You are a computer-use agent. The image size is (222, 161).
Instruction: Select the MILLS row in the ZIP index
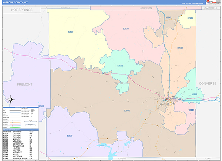tap(17, 154)
